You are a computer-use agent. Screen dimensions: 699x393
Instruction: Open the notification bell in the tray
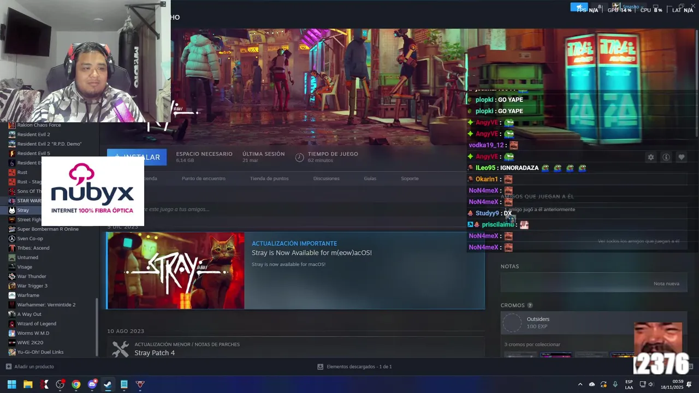click(x=689, y=384)
